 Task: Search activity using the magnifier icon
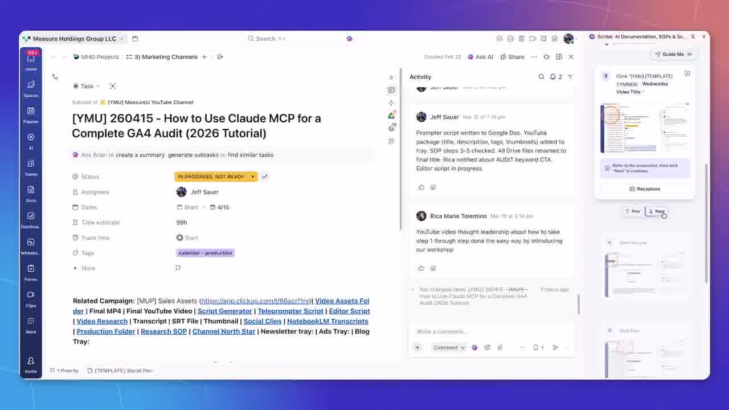click(541, 77)
